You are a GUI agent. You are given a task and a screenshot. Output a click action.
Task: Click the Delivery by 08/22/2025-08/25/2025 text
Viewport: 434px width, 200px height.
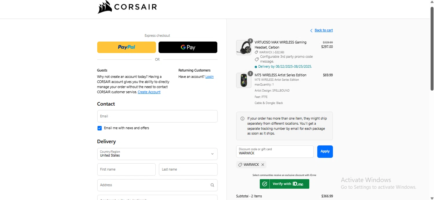click(285, 67)
